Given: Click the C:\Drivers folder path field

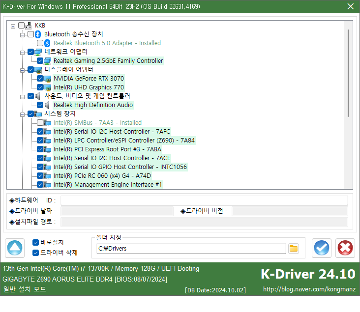Looking at the screenshot, I should pyautogui.click(x=191, y=249).
